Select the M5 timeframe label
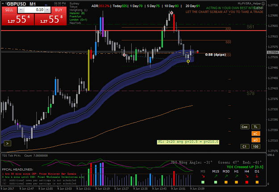The width and height of the screenshot is (279, 192). 203,172
